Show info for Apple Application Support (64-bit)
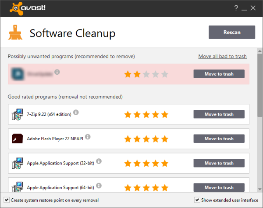The width and height of the screenshot is (263, 208). 97,186
